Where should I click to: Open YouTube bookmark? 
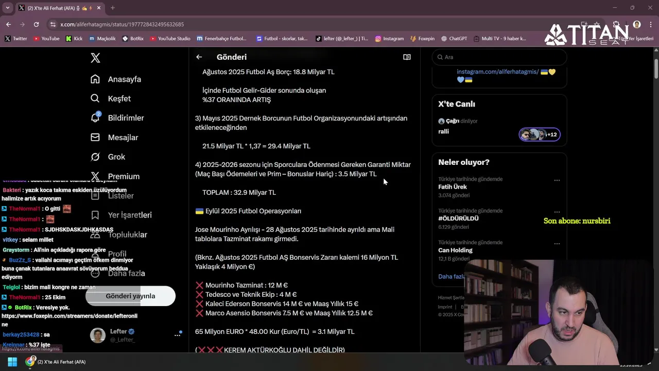[x=46, y=39]
